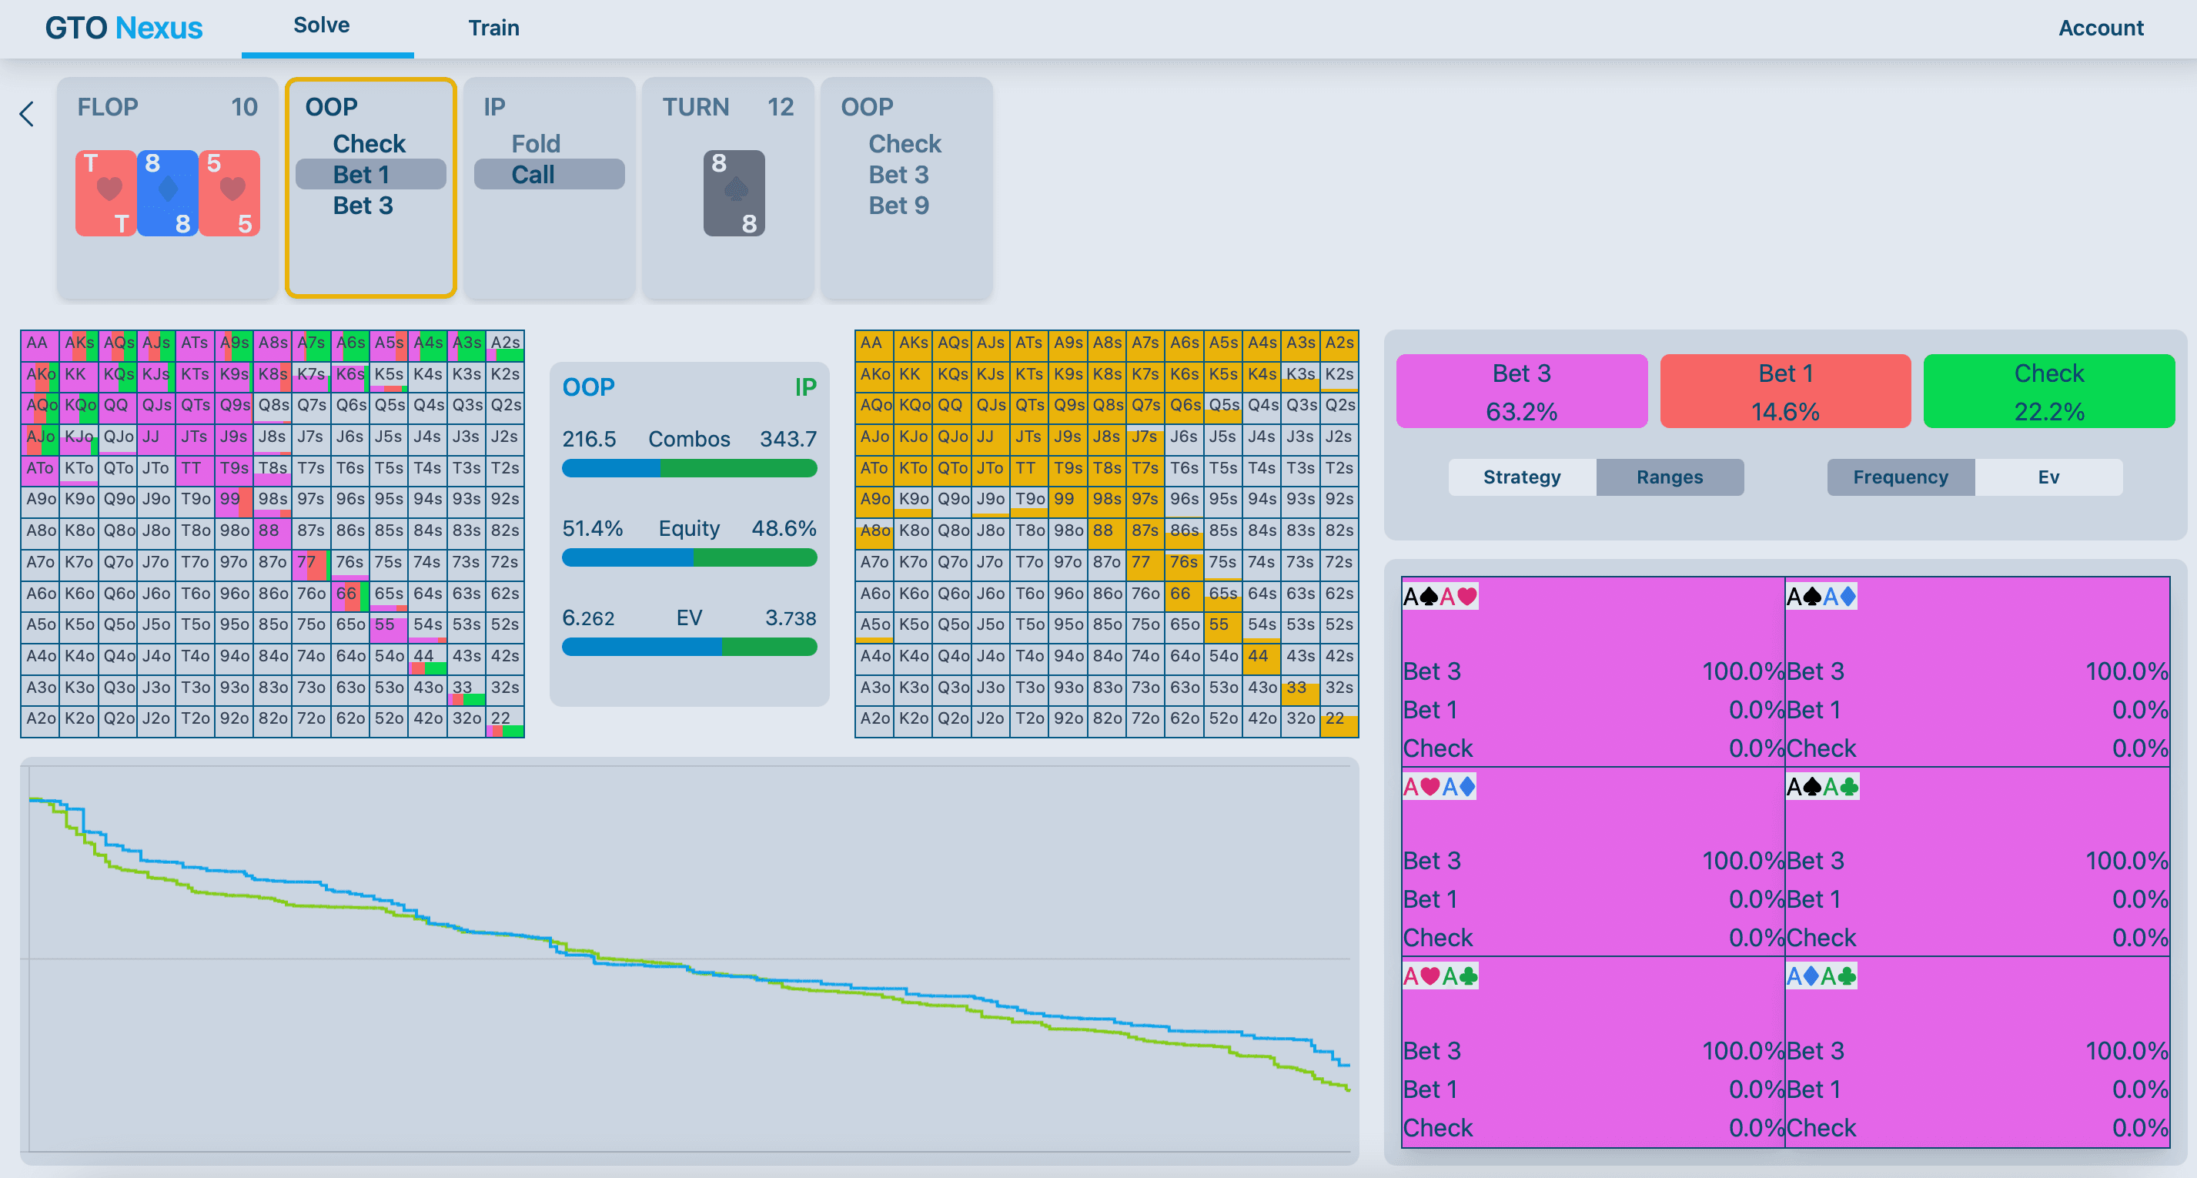Image resolution: width=2197 pixels, height=1178 pixels.
Task: Select the Five of hearts flop card
Action: 229,192
